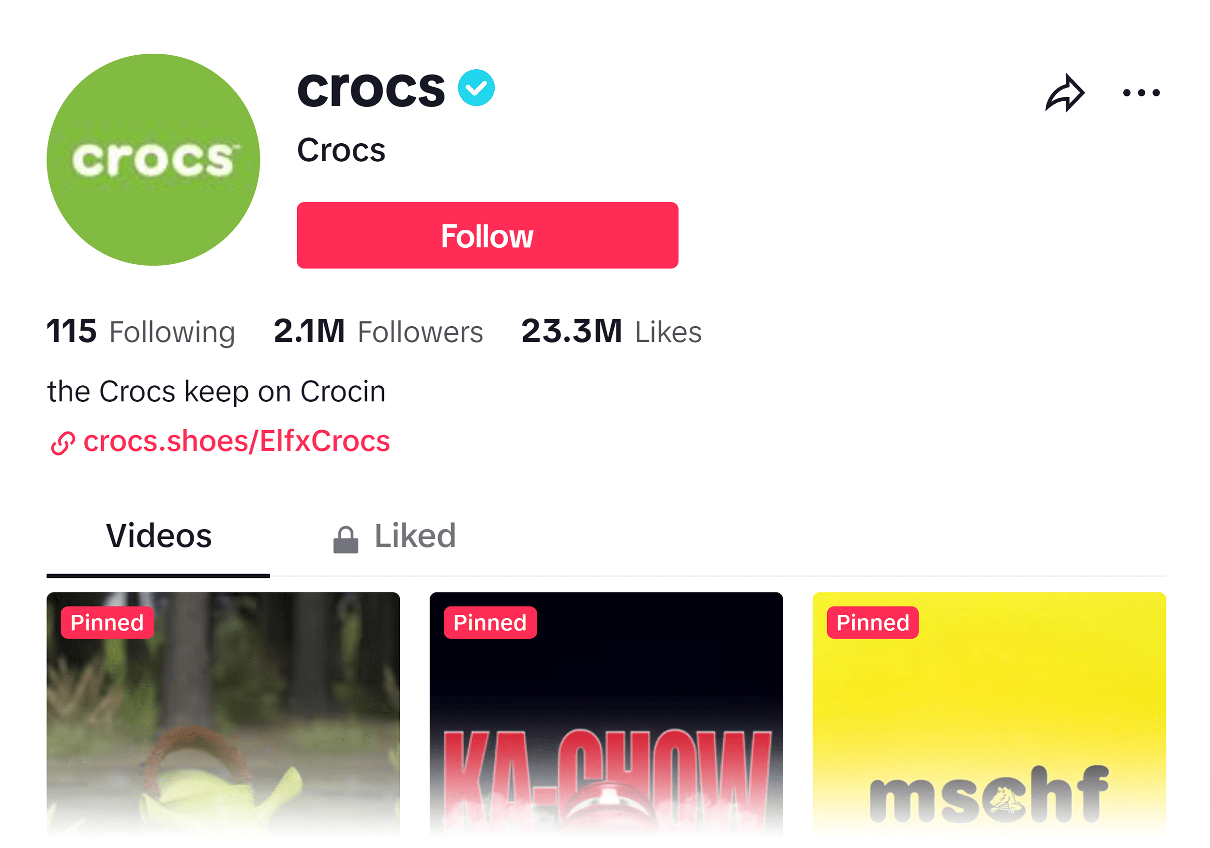Open the Shrek forest pinned video
The height and width of the screenshot is (848, 1210).
(x=223, y=727)
